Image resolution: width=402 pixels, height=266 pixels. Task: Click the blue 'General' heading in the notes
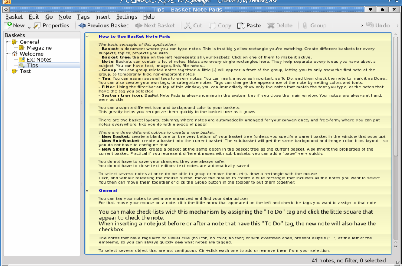pos(108,190)
